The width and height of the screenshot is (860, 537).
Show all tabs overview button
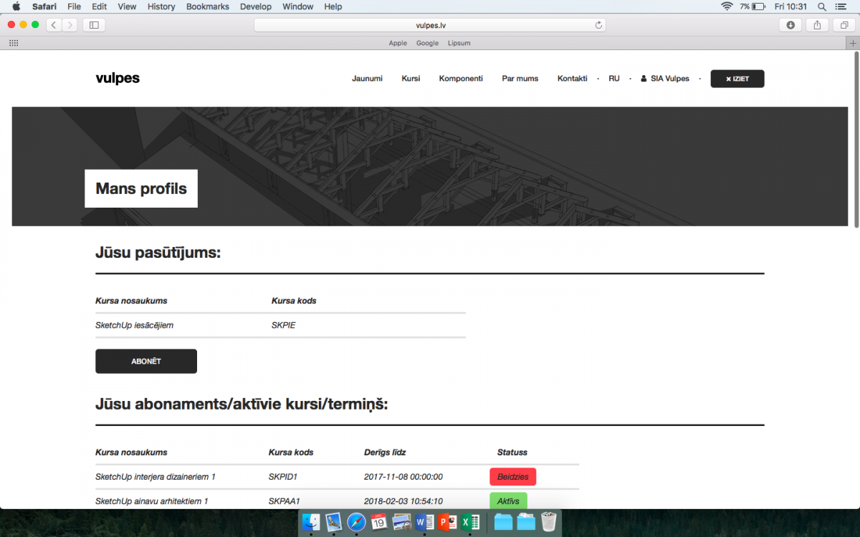click(844, 25)
